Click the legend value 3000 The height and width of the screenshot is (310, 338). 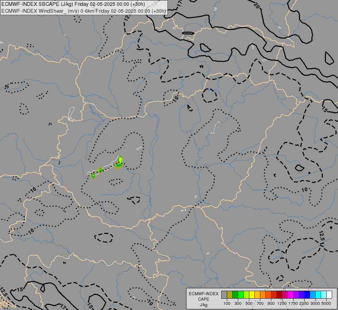315,303
